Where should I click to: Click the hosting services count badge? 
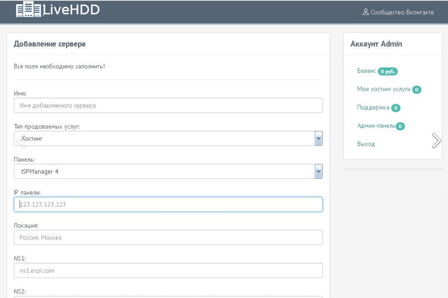click(417, 90)
